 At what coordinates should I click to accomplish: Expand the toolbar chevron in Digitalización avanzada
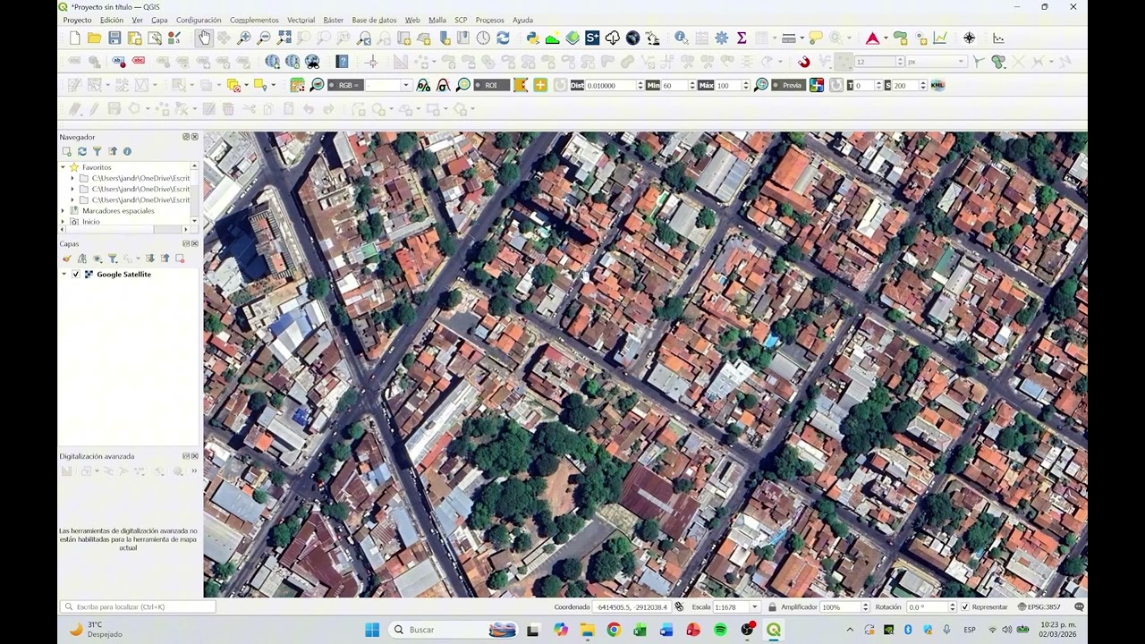(x=194, y=471)
